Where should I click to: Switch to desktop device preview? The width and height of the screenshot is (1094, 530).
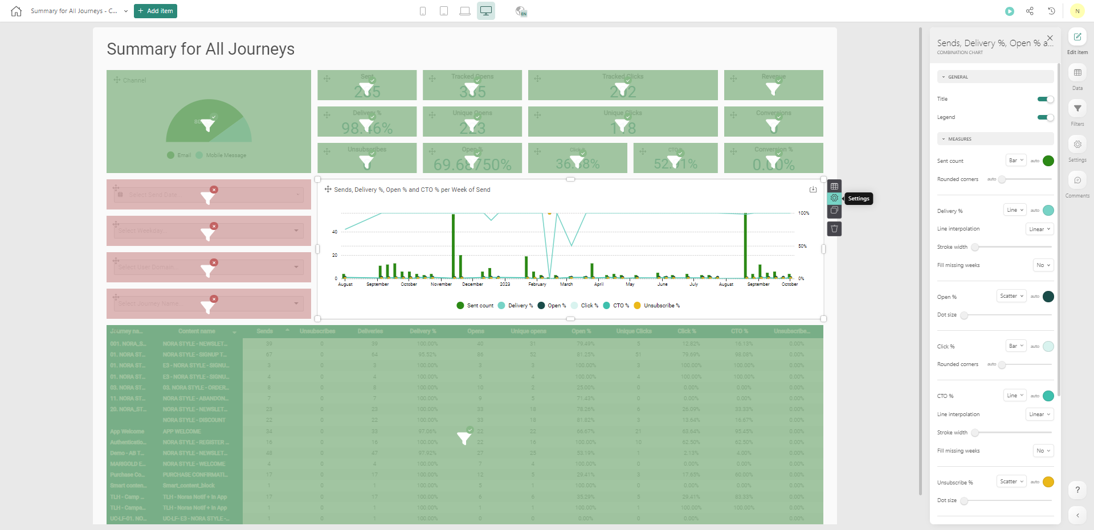click(486, 11)
